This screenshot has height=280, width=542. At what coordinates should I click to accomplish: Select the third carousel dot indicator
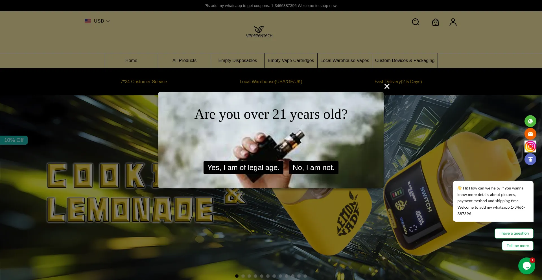249,276
